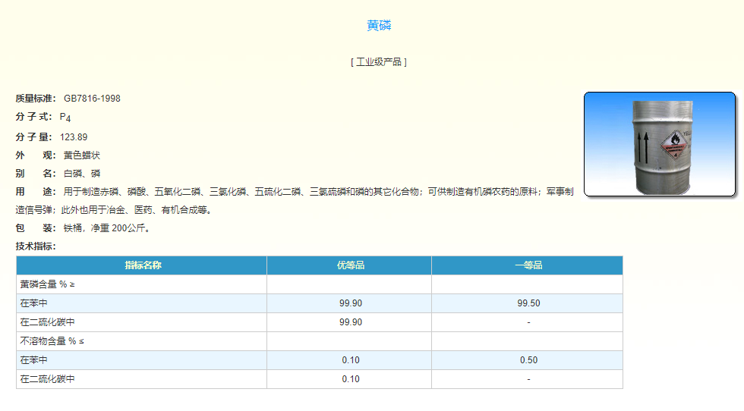This screenshot has height=411, width=744.
Task: Click the 黄磷 title link
Action: click(379, 26)
